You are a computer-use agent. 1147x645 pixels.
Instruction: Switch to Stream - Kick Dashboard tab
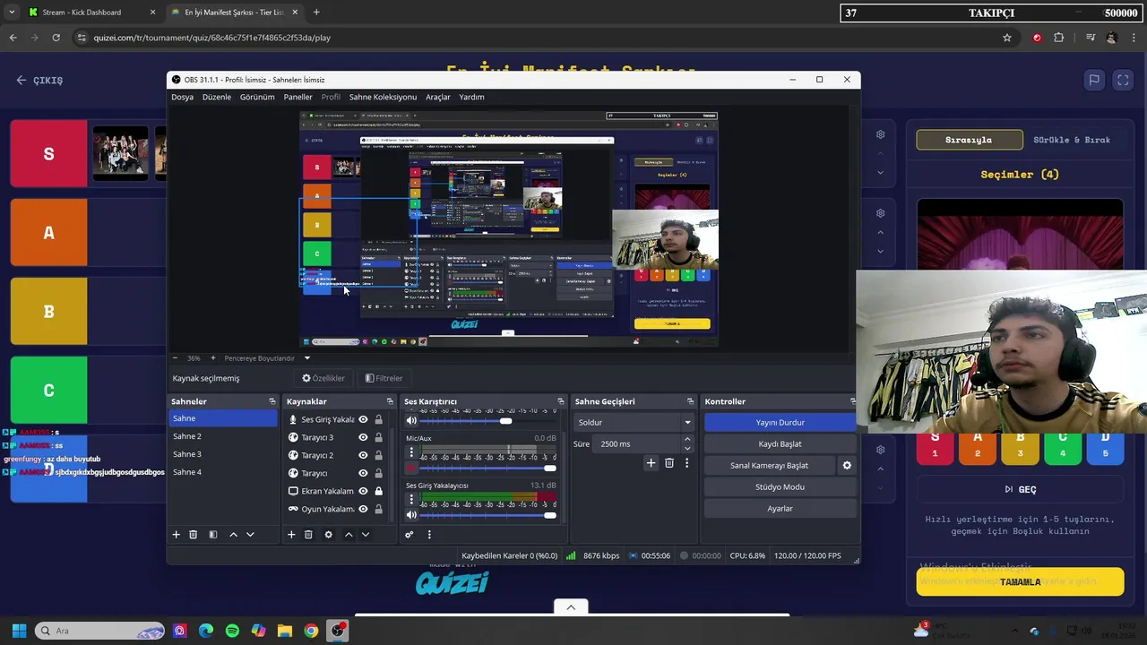point(90,13)
